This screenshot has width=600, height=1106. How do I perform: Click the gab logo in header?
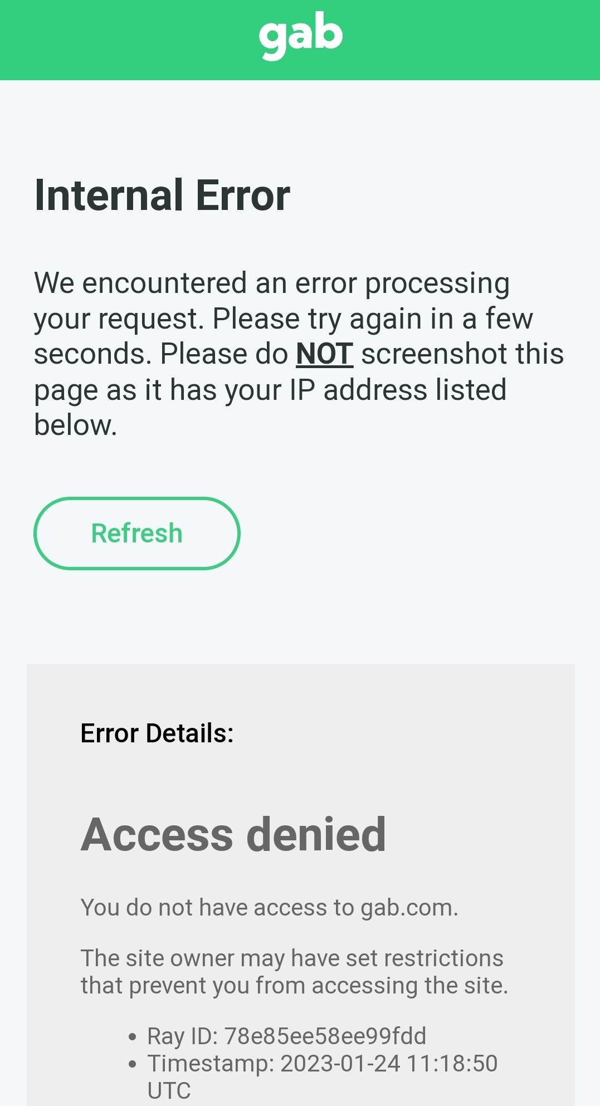tap(301, 36)
